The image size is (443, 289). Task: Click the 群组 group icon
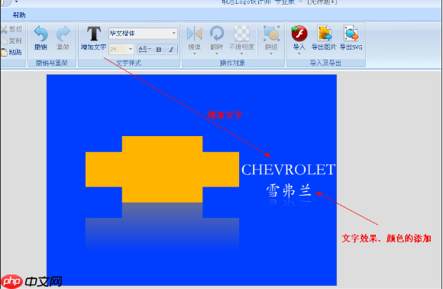271,34
